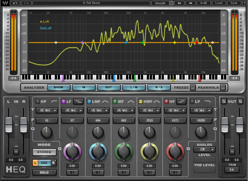Click the left input fader handle
The image size is (248, 181).
pyautogui.click(x=9, y=125)
